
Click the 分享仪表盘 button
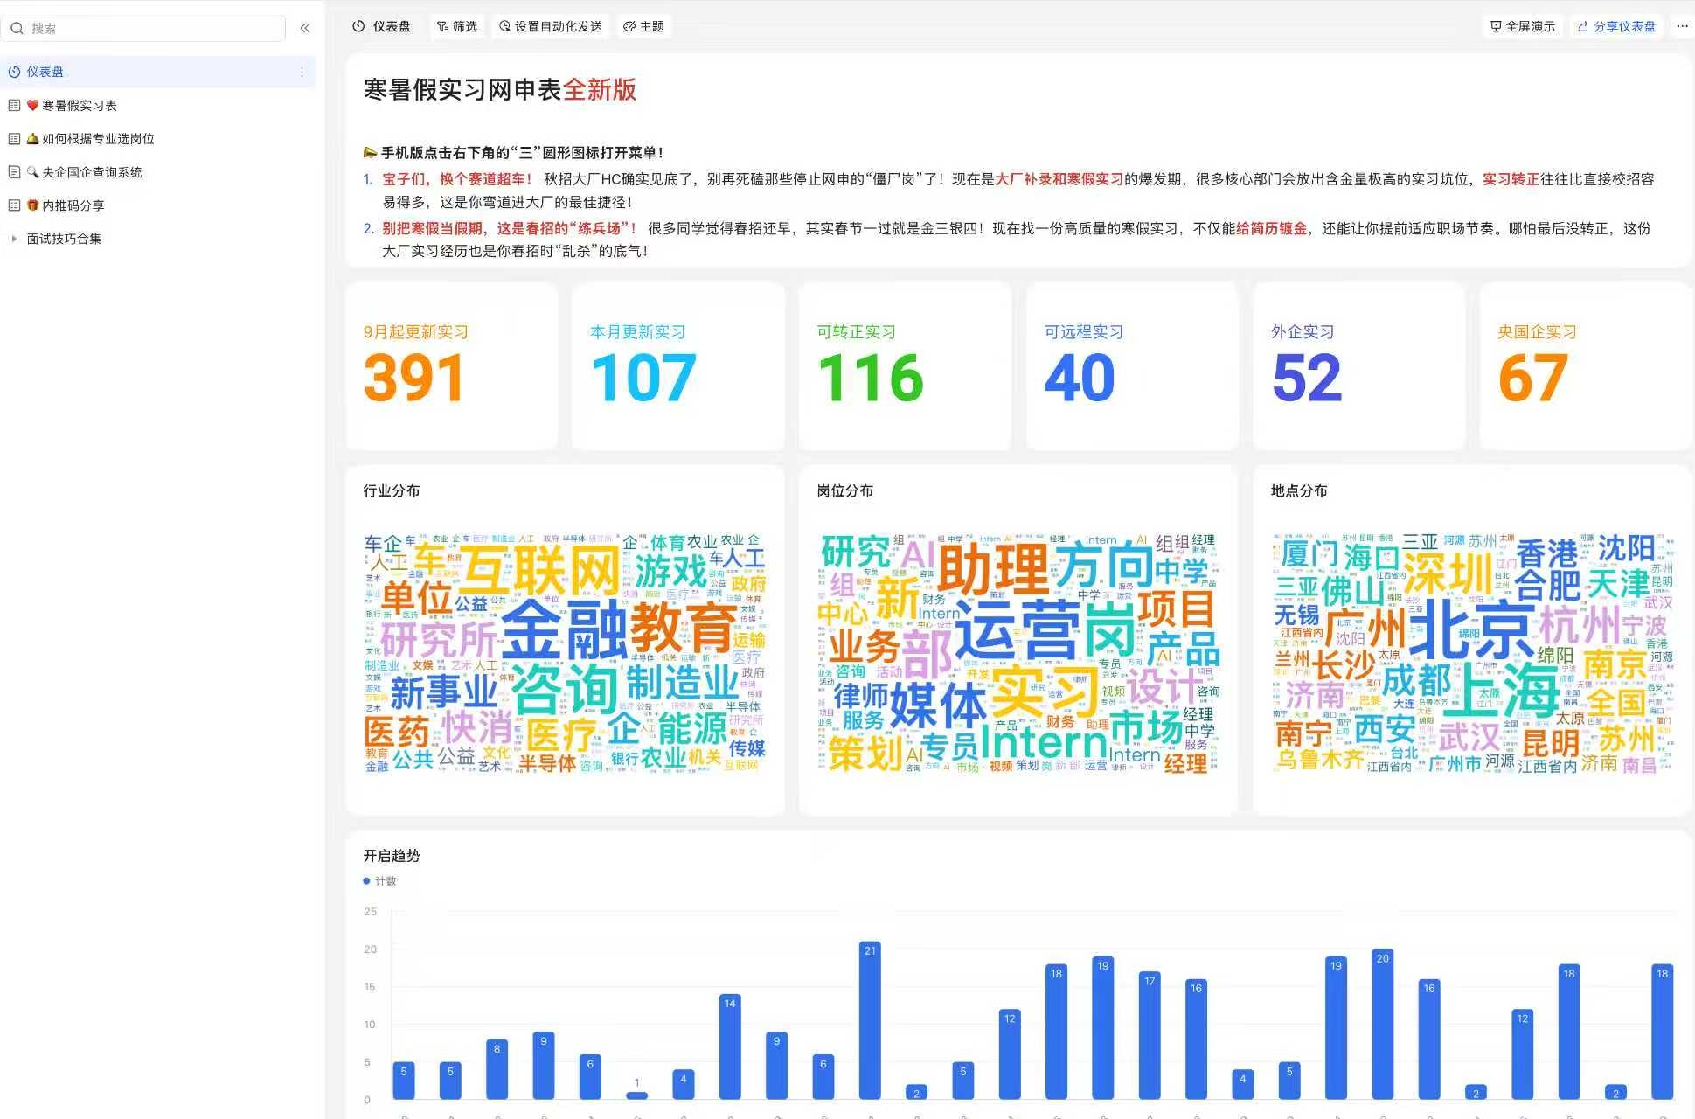point(1616,26)
